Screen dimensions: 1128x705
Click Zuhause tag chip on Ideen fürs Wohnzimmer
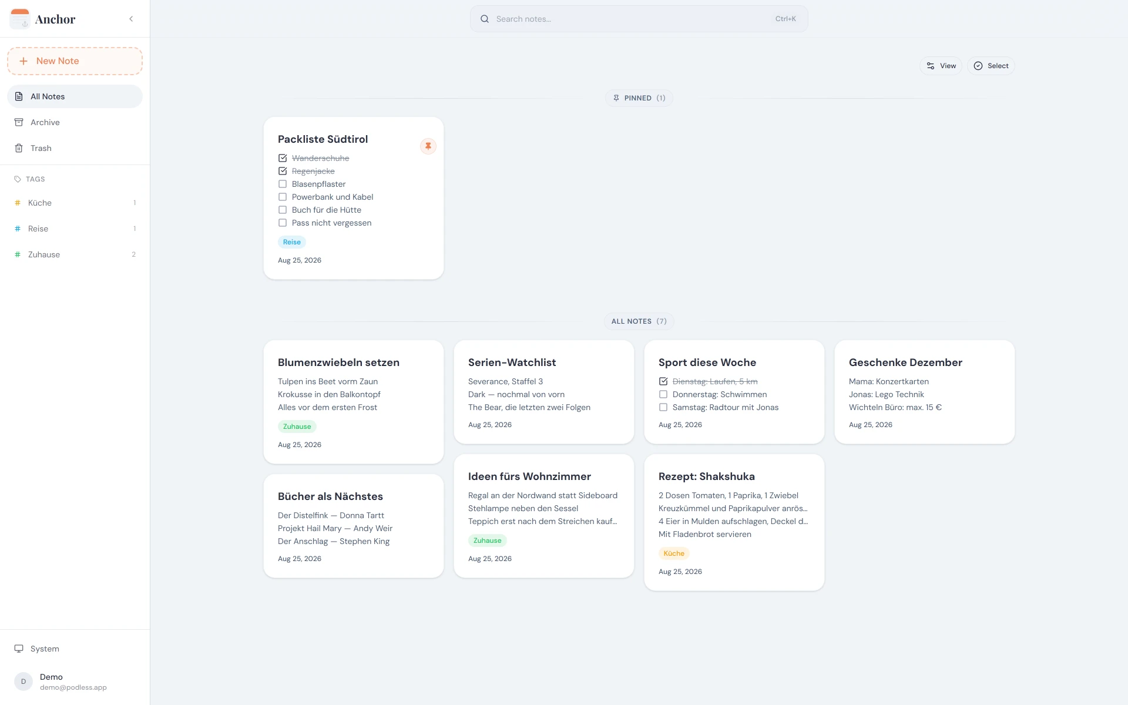coord(488,540)
